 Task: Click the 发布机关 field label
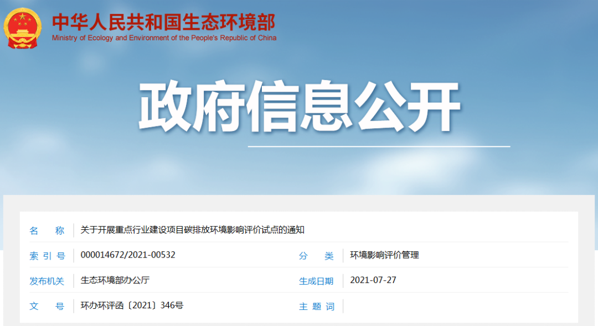click(x=47, y=281)
